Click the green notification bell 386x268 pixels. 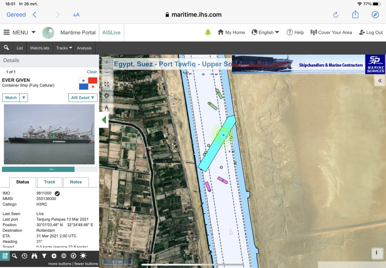208,32
